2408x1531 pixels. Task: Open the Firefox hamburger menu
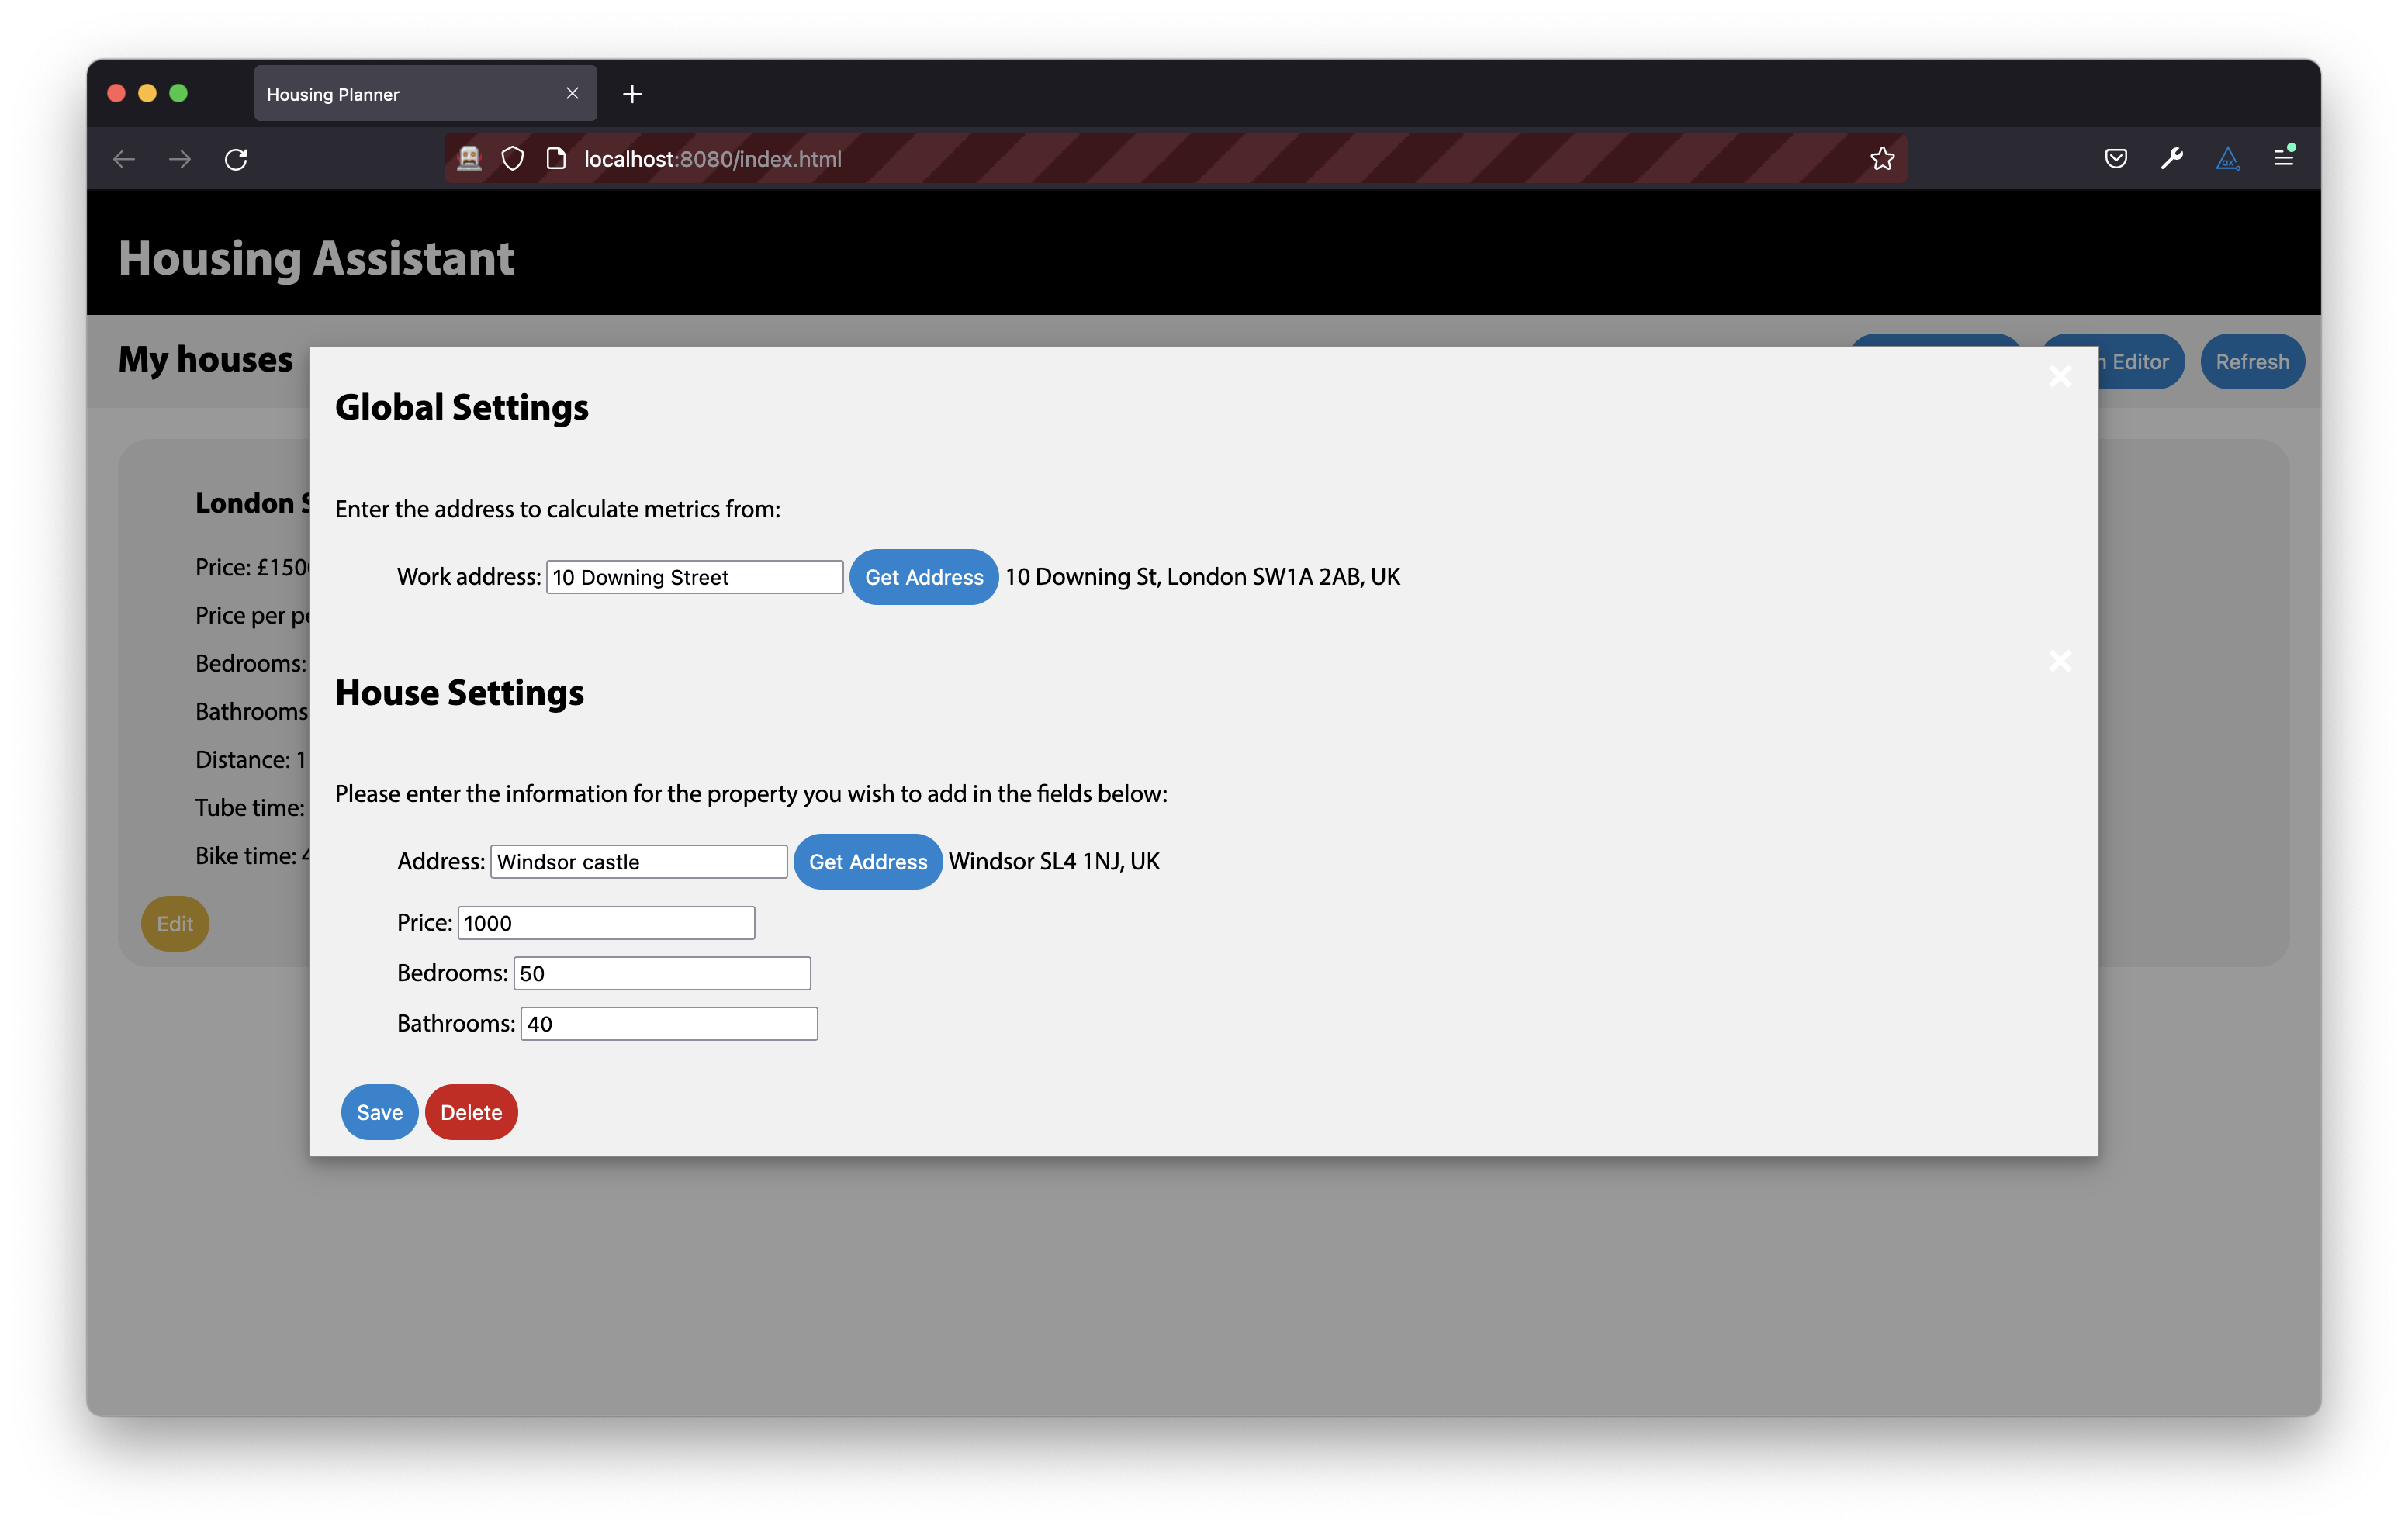click(x=2284, y=158)
